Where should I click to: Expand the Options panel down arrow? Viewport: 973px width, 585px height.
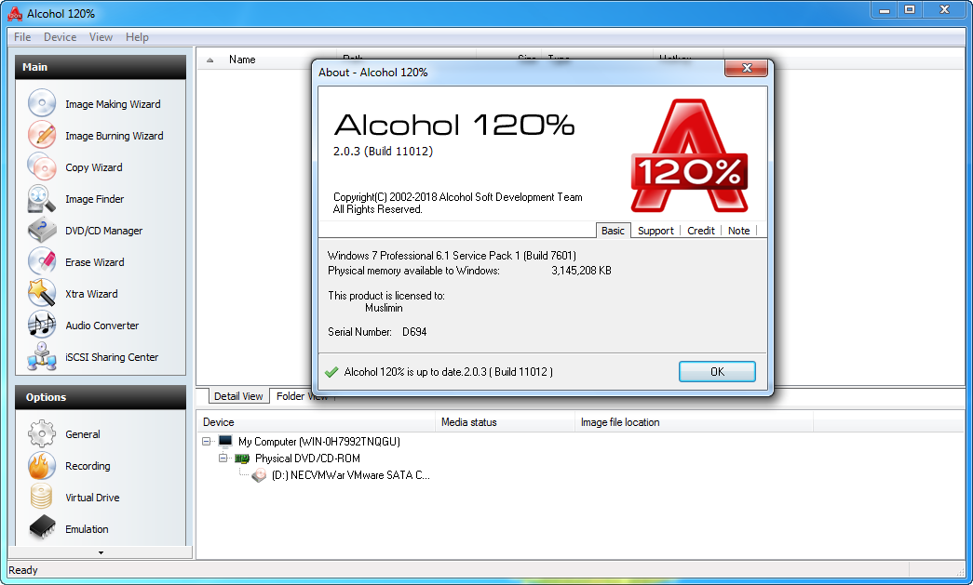[101, 552]
